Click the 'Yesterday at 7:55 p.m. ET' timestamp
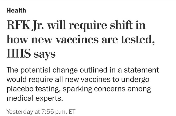 click(x=41, y=111)
